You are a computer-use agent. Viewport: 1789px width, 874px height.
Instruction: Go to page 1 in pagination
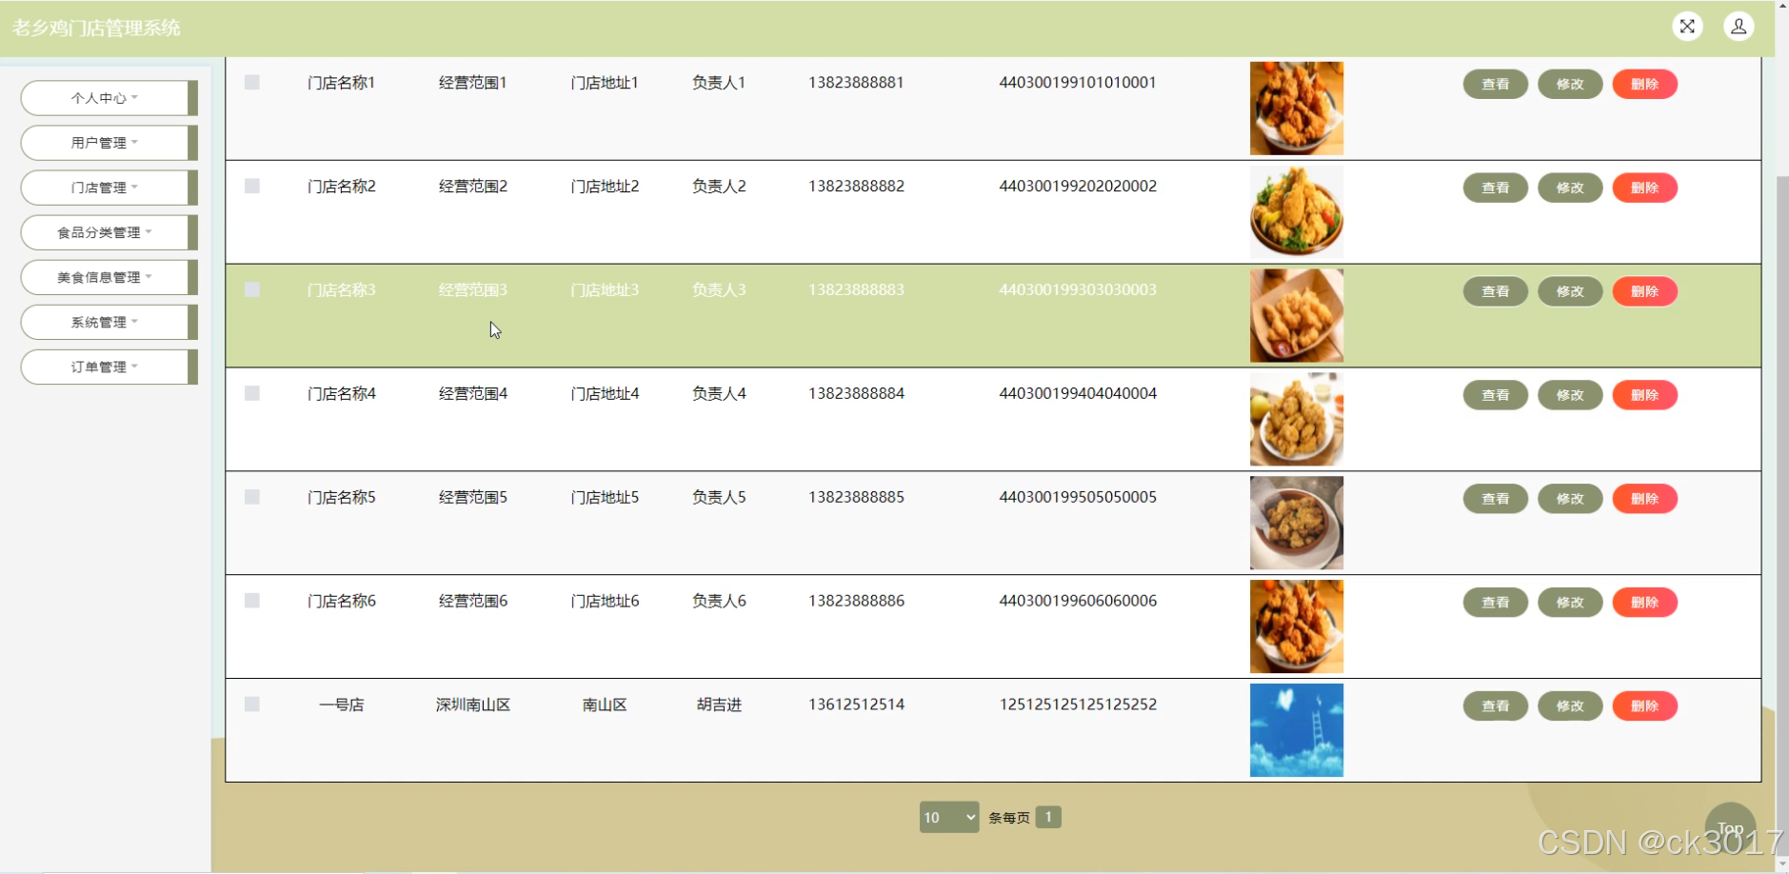tap(1048, 817)
